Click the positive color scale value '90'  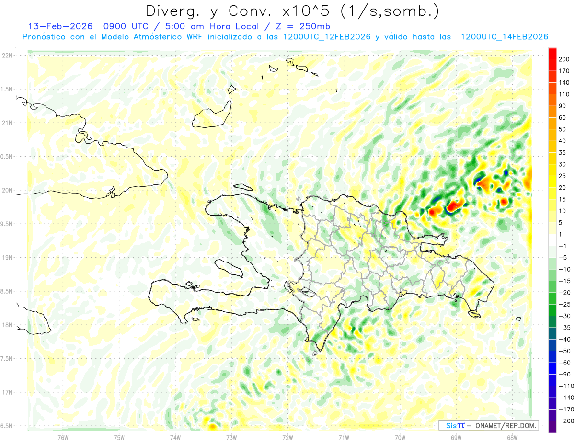coord(563,106)
